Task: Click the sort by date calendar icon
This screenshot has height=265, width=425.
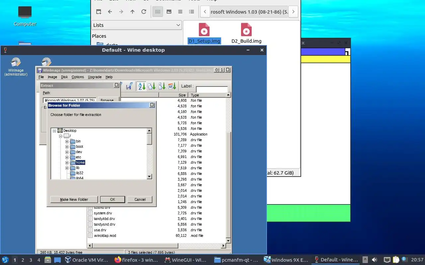Action: click(x=172, y=86)
